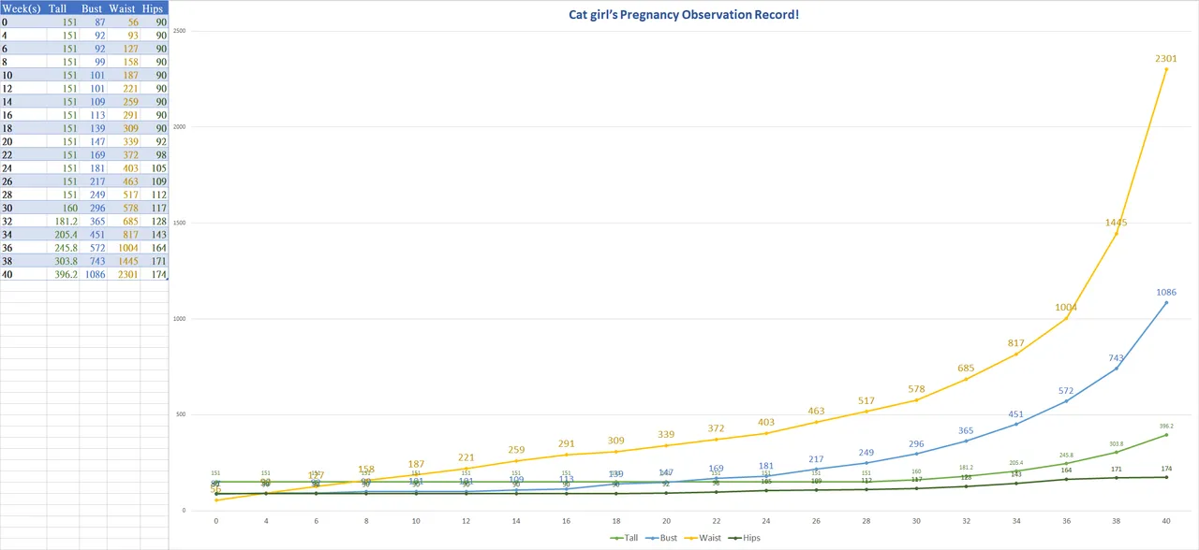
Task: Select the 2301 data label on the Waist line
Action: 1165,58
